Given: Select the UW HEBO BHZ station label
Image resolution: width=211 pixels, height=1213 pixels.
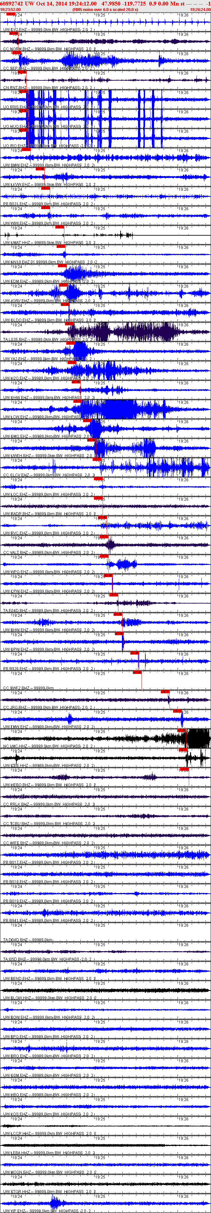Looking at the screenshot, I should (x=49, y=784).
